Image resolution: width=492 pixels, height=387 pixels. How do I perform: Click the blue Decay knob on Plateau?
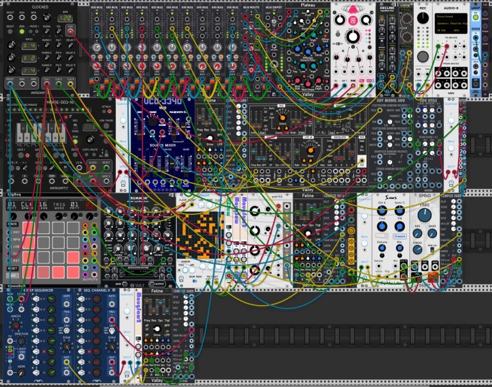point(318,49)
